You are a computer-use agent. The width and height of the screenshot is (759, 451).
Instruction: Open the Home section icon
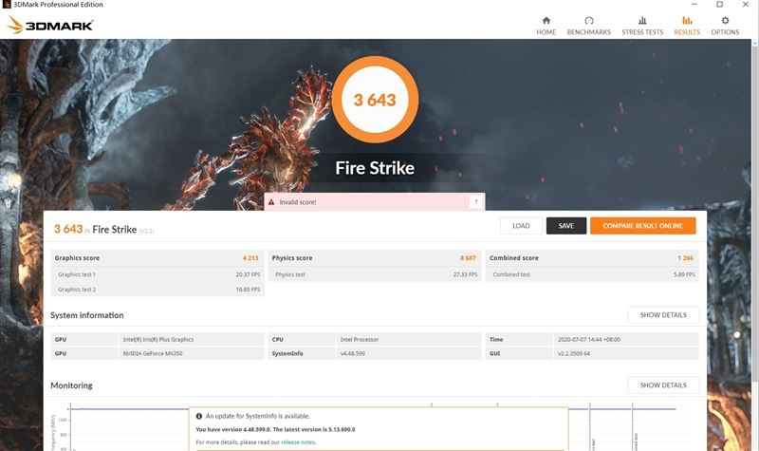[546, 20]
